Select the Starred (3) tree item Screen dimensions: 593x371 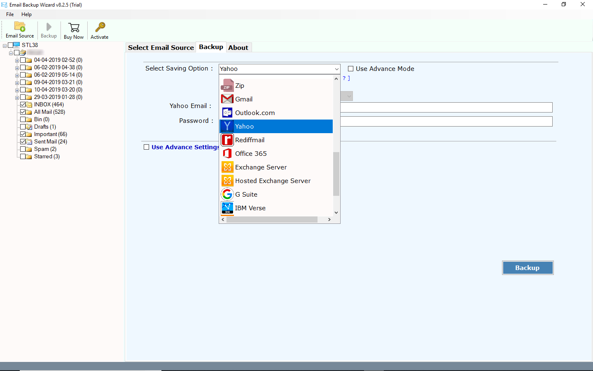pyautogui.click(x=47, y=157)
